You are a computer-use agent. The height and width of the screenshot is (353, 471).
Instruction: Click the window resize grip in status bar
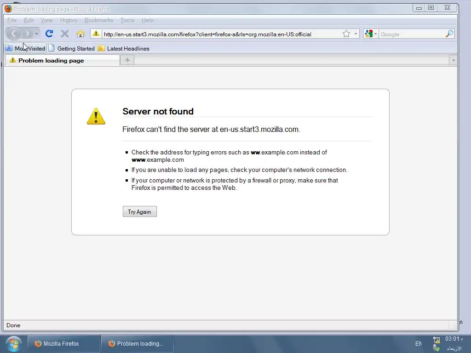tap(454, 326)
